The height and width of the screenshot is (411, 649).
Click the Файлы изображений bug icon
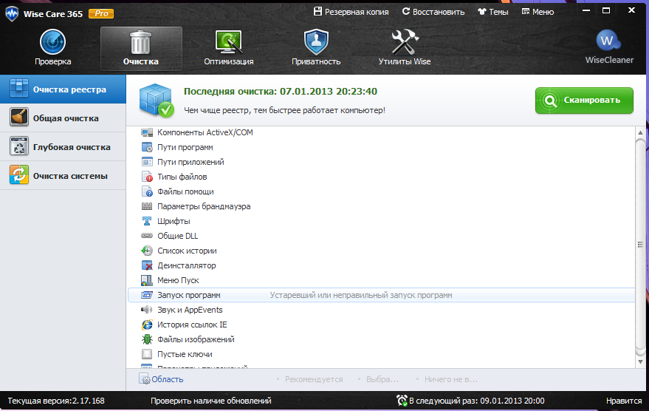coord(147,339)
